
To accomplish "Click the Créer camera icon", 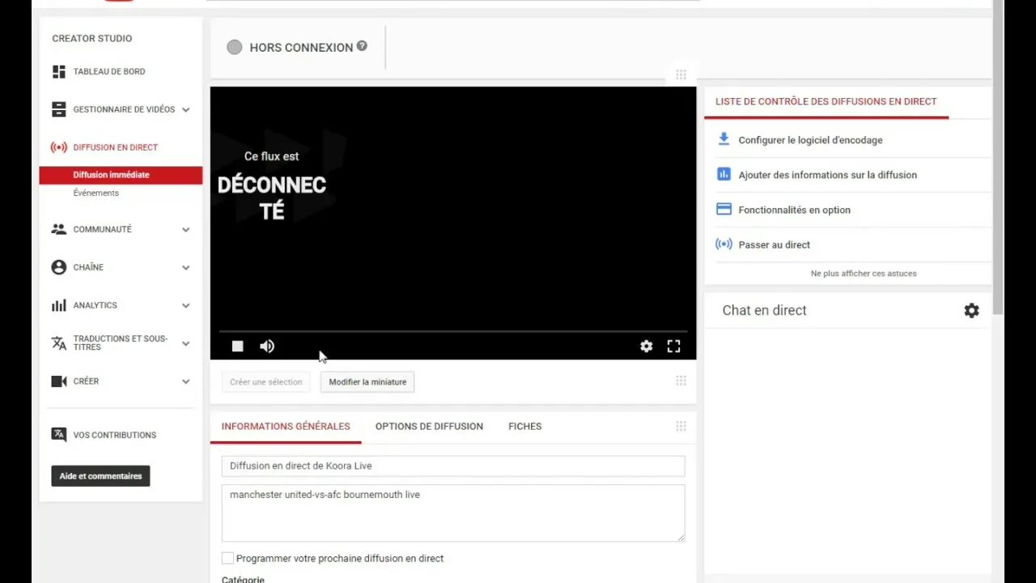I will coord(59,381).
